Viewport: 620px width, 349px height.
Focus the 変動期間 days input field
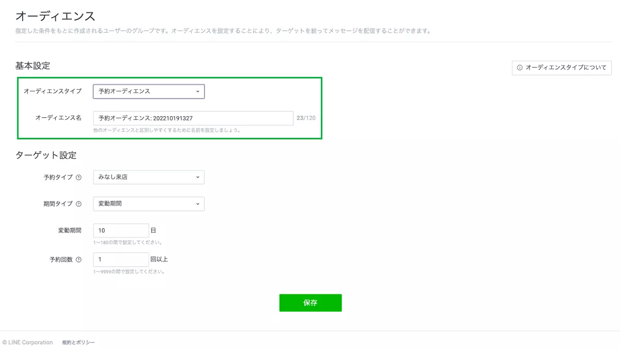coord(121,231)
